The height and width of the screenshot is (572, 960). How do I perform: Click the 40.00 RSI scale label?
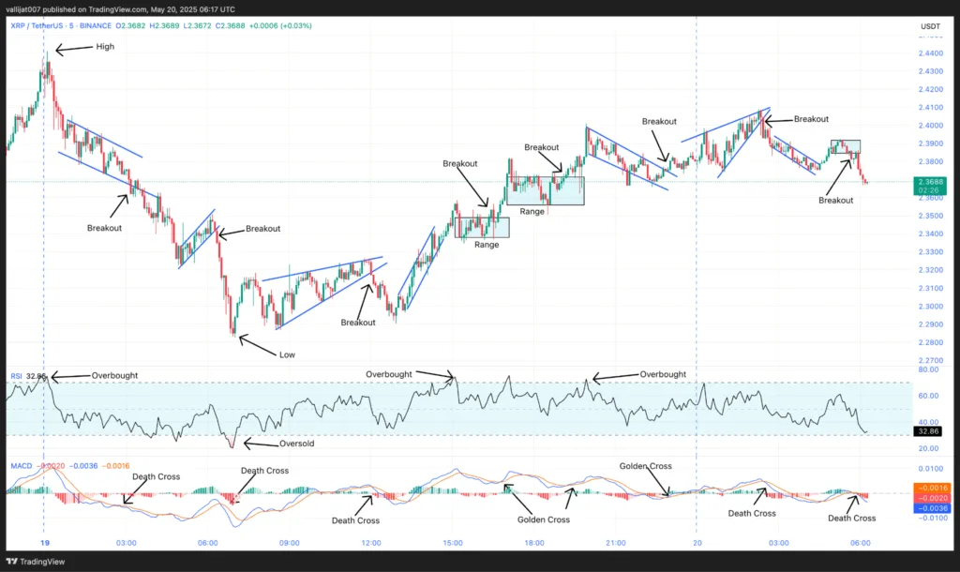(928, 422)
